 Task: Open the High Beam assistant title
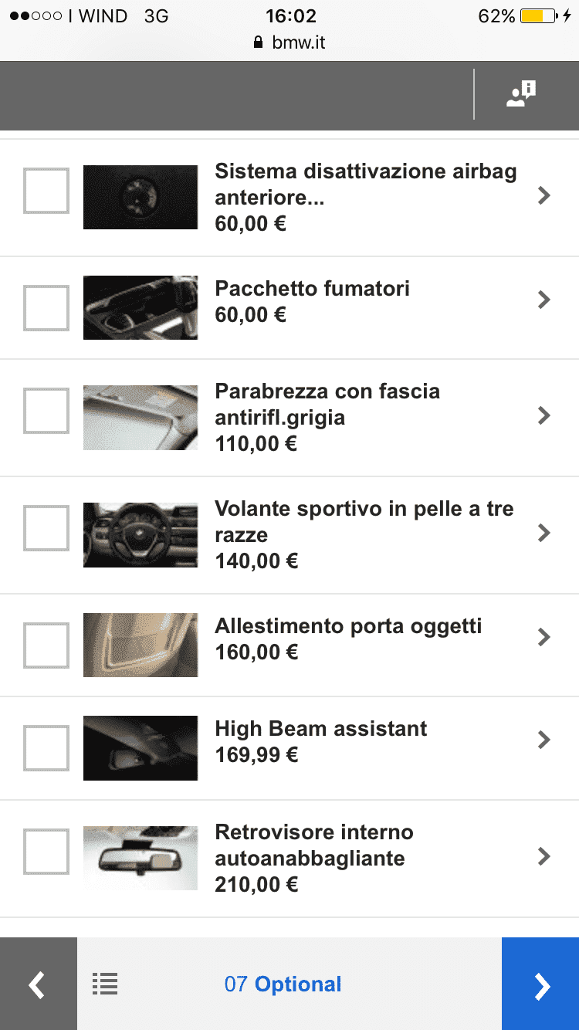320,729
